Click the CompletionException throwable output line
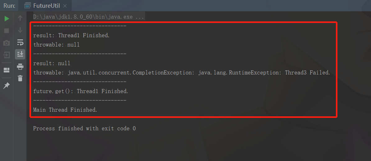 [x=181, y=73]
